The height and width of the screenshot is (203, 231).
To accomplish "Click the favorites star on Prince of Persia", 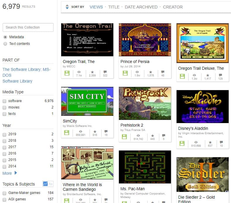I will (150, 72).
